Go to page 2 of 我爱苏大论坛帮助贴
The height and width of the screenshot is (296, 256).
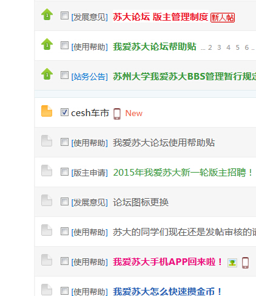(210, 47)
